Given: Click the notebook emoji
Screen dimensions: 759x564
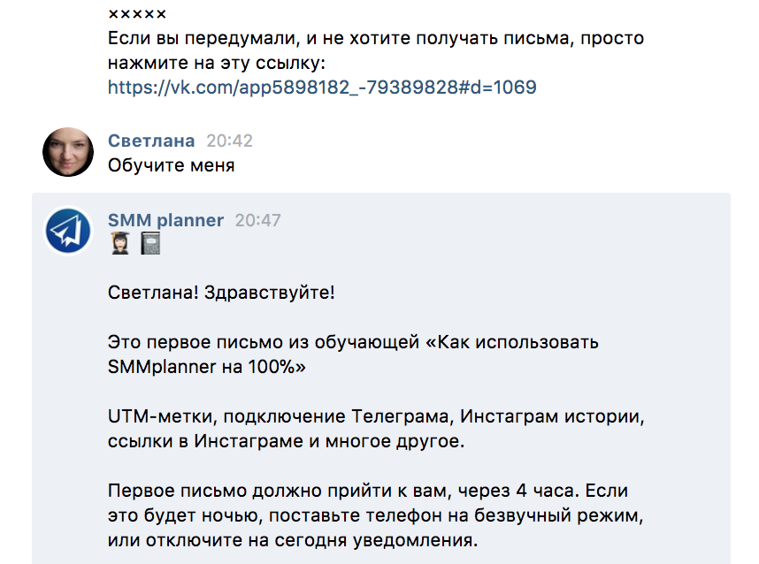Looking at the screenshot, I should [x=150, y=243].
